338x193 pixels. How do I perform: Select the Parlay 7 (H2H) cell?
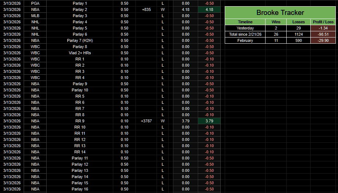[80, 40]
